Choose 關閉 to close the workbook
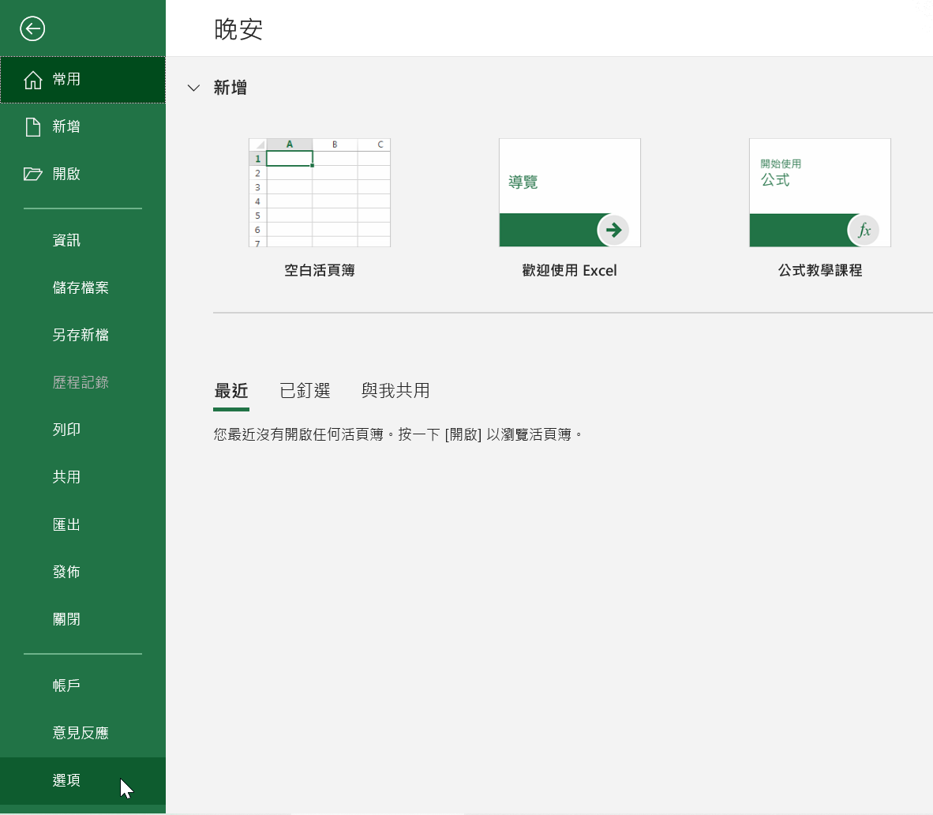This screenshot has width=933, height=815. click(x=83, y=619)
